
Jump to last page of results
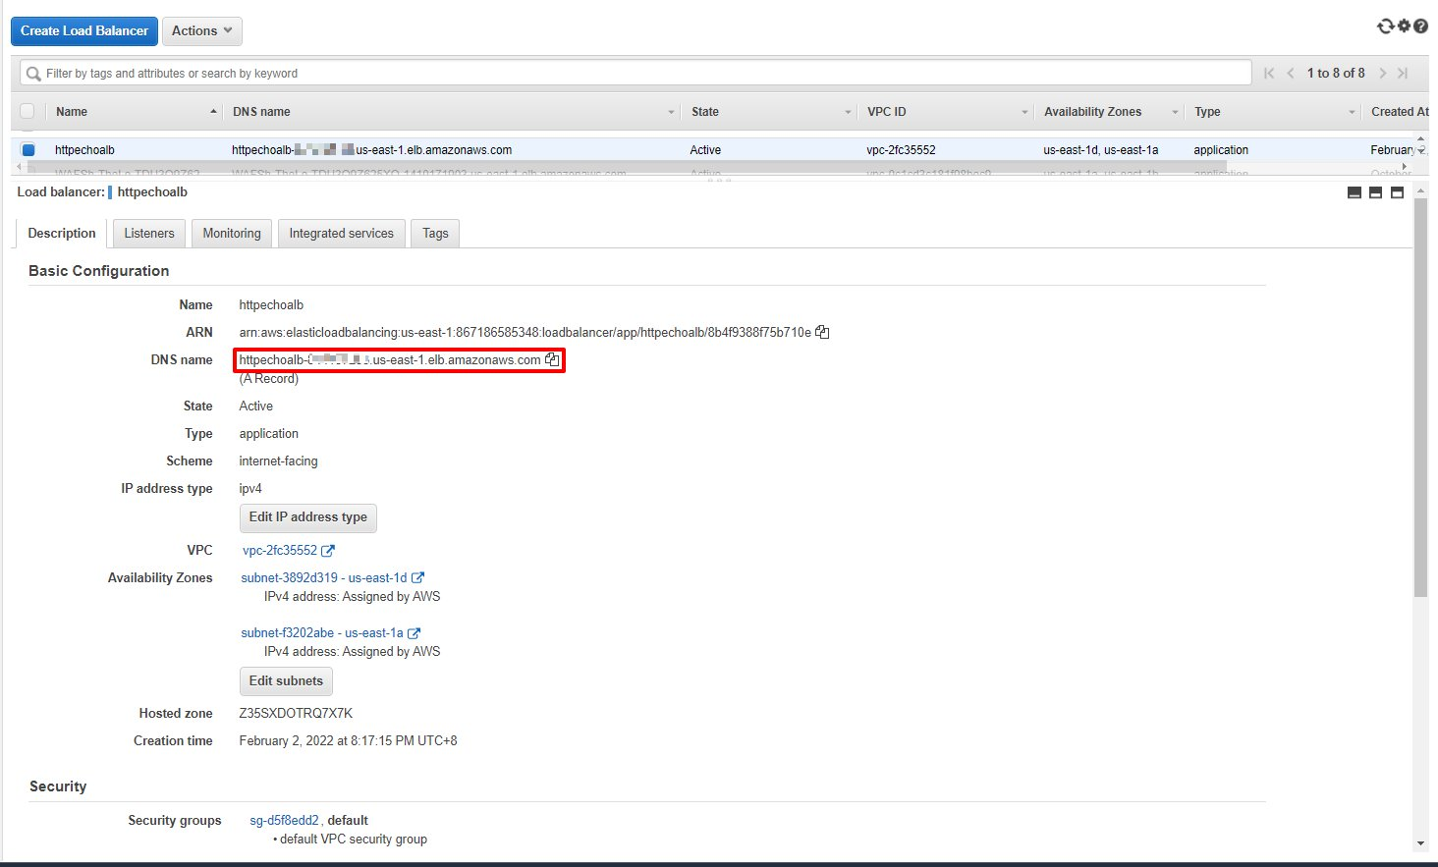pos(1403,73)
